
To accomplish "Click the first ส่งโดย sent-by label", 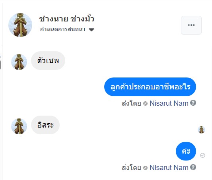I will tap(131, 103).
